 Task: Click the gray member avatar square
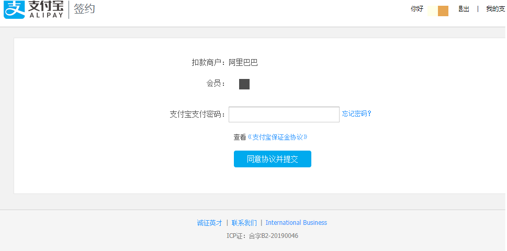(244, 84)
